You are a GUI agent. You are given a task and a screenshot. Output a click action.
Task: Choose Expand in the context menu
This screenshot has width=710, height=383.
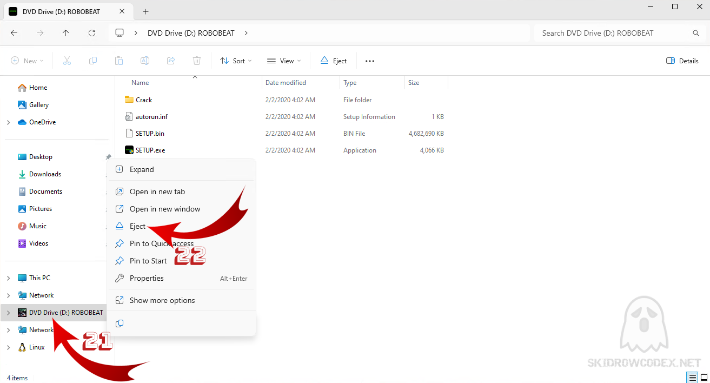pyautogui.click(x=181, y=169)
